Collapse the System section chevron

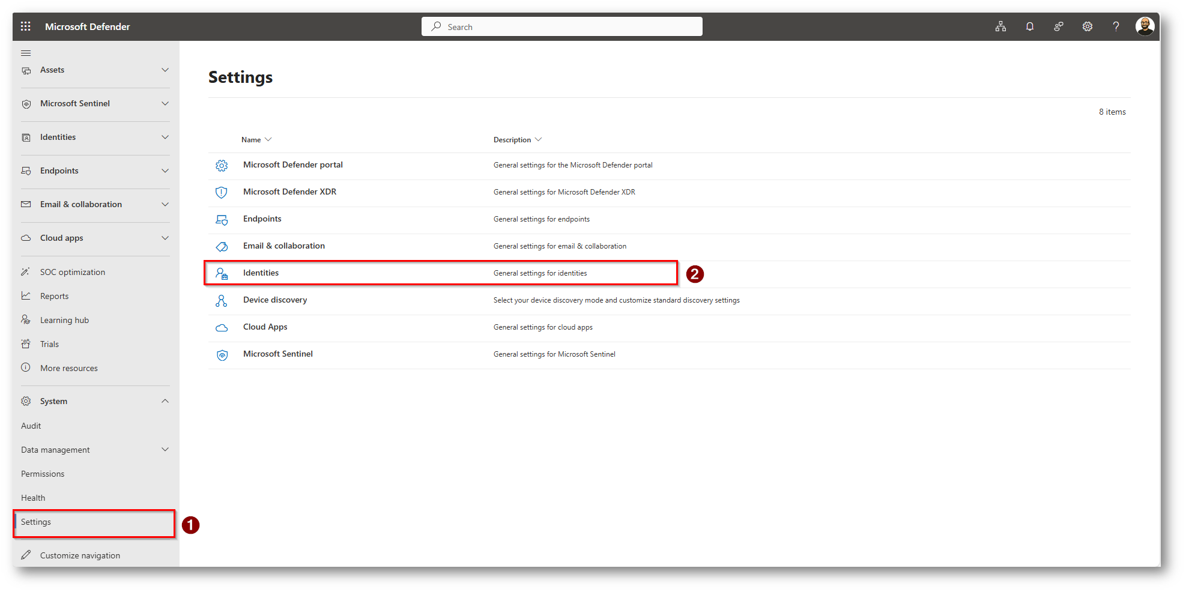tap(165, 401)
